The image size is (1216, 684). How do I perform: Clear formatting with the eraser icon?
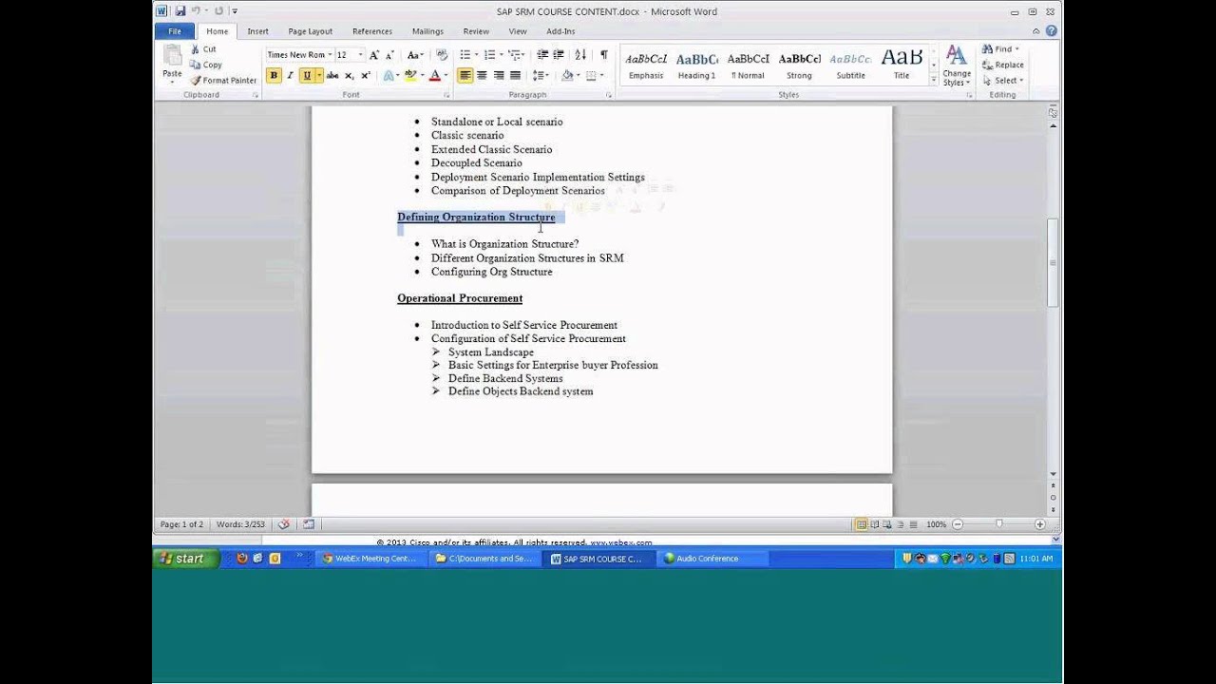coord(442,55)
